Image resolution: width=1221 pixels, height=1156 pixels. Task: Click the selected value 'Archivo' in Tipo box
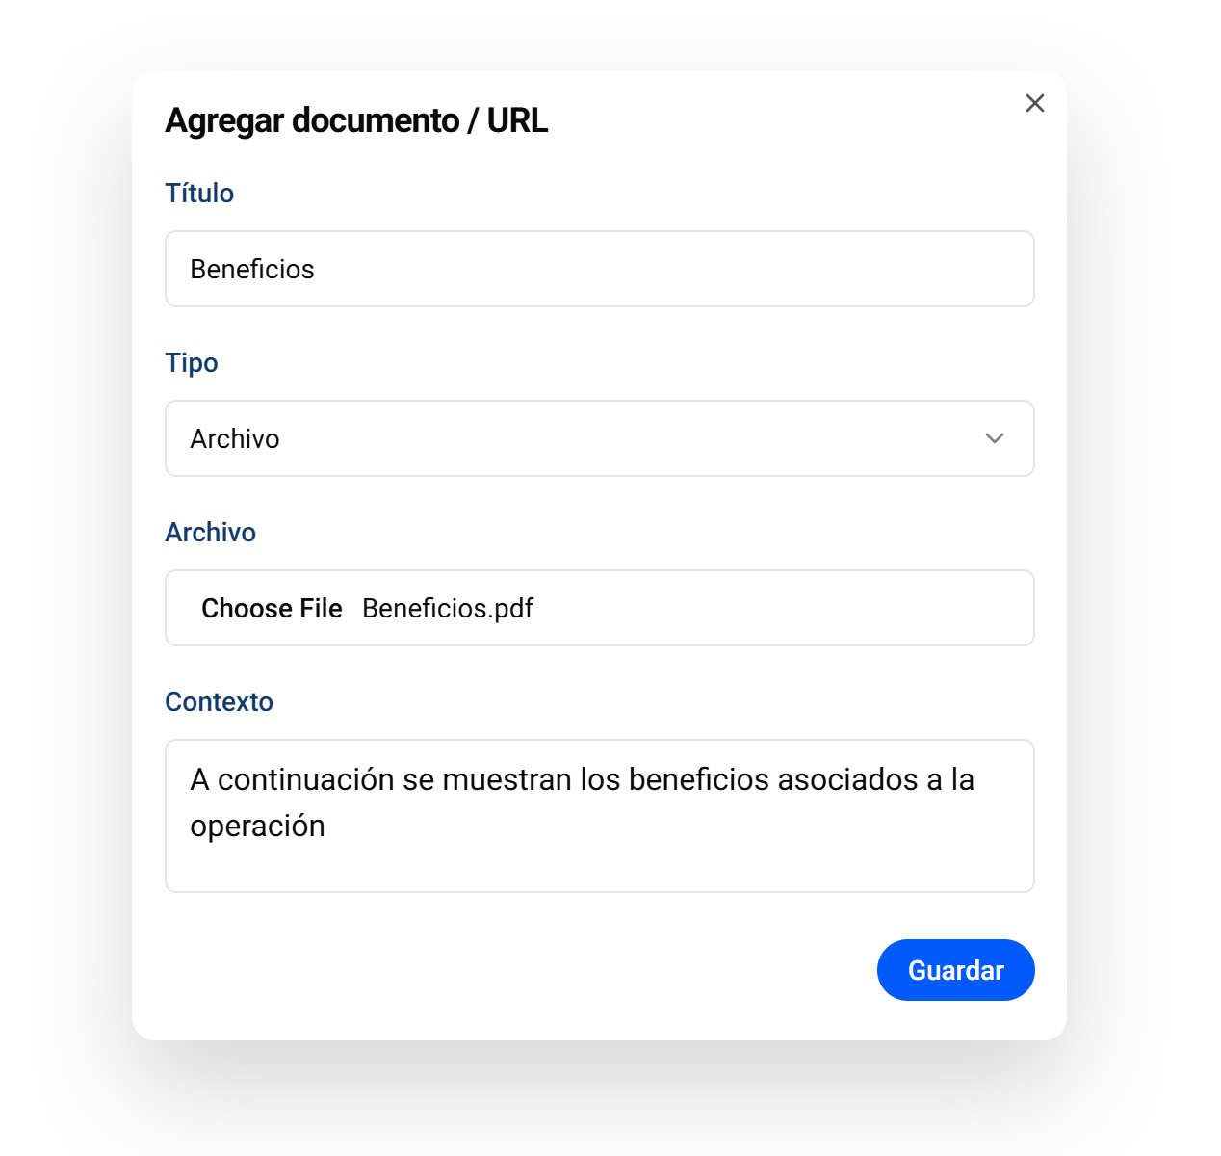(x=235, y=439)
